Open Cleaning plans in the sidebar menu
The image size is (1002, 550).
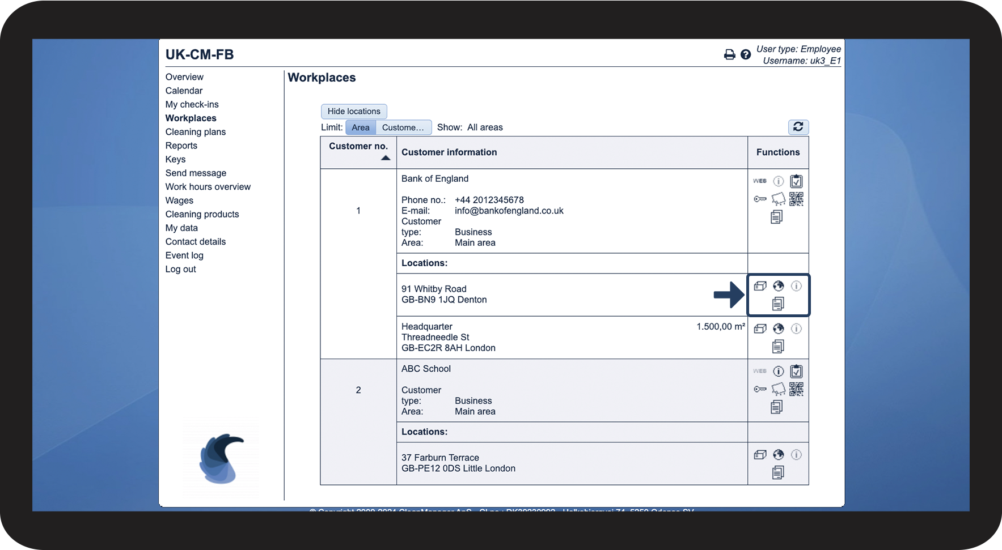pos(196,132)
